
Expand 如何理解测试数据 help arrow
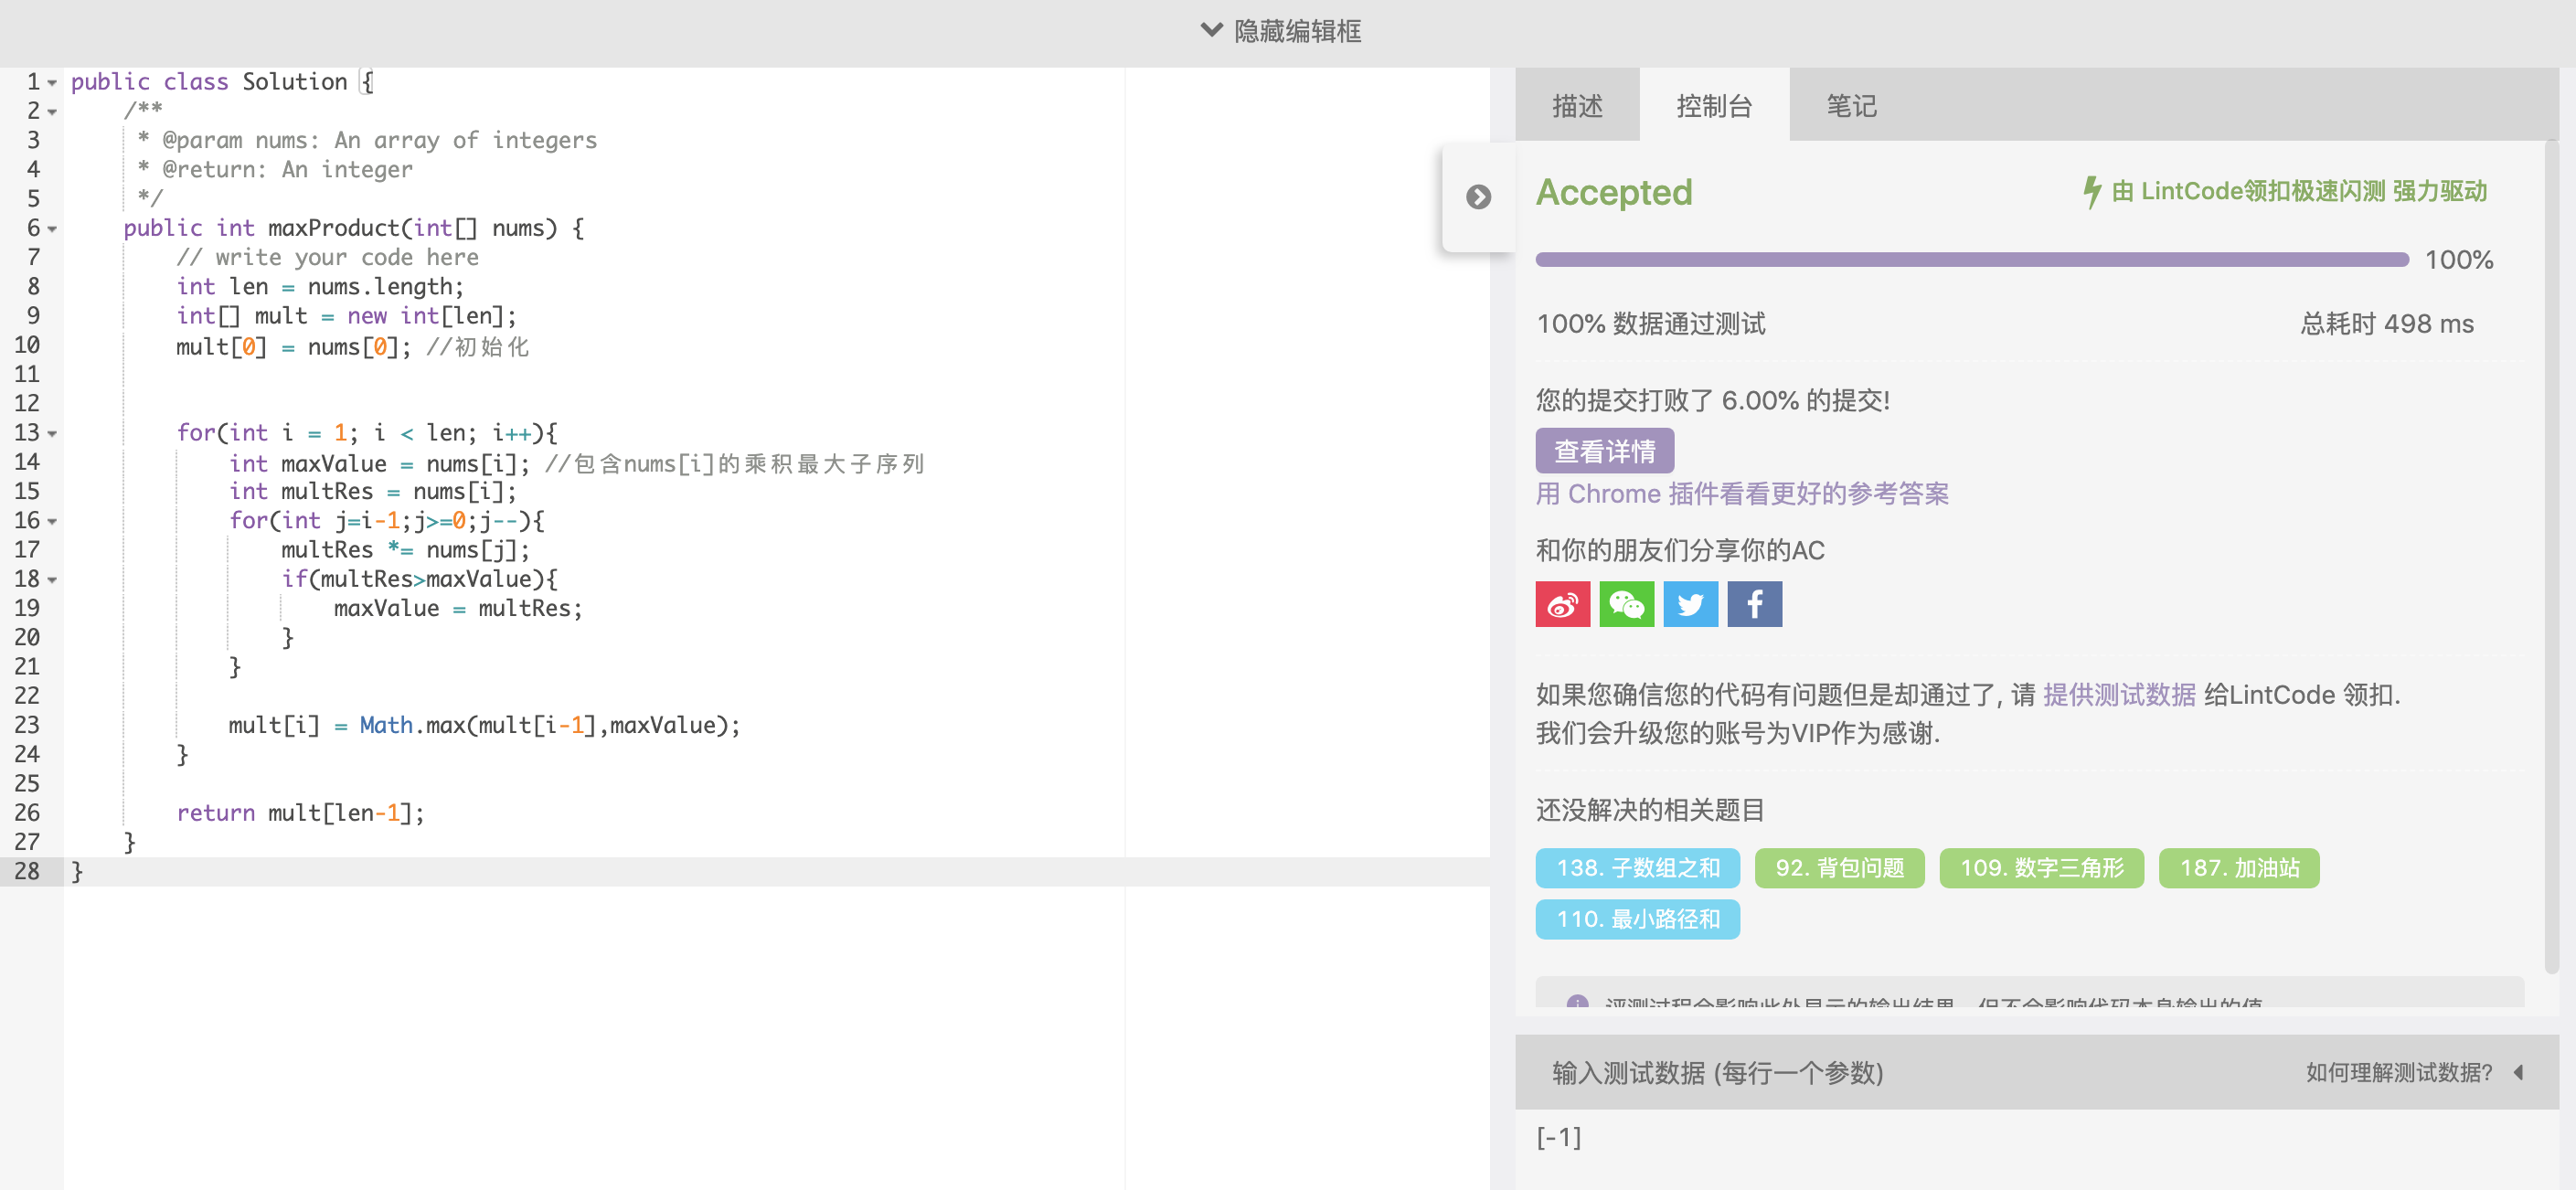pos(2518,1072)
